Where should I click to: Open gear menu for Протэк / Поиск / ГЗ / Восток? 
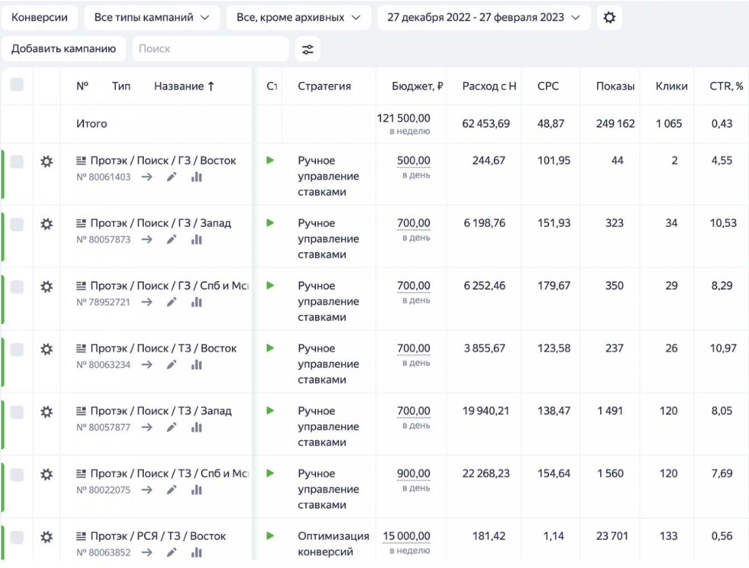pyautogui.click(x=46, y=162)
